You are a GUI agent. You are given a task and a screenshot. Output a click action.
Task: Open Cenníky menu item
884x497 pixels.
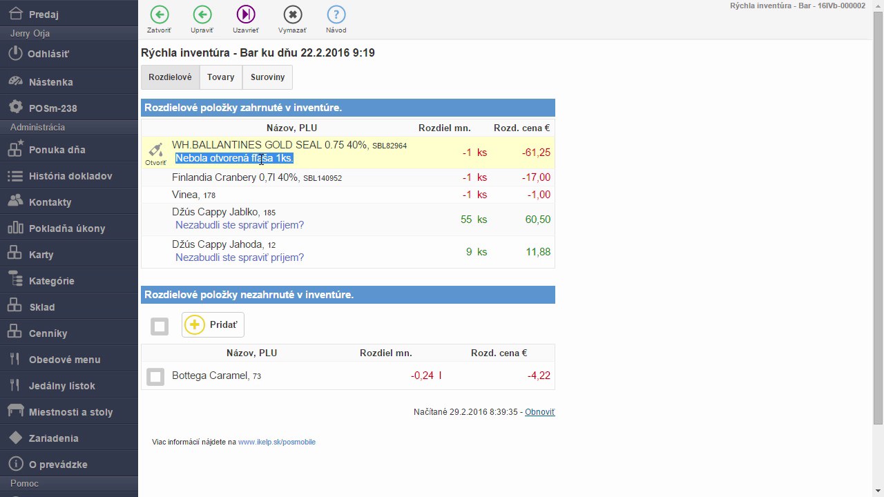click(x=69, y=333)
